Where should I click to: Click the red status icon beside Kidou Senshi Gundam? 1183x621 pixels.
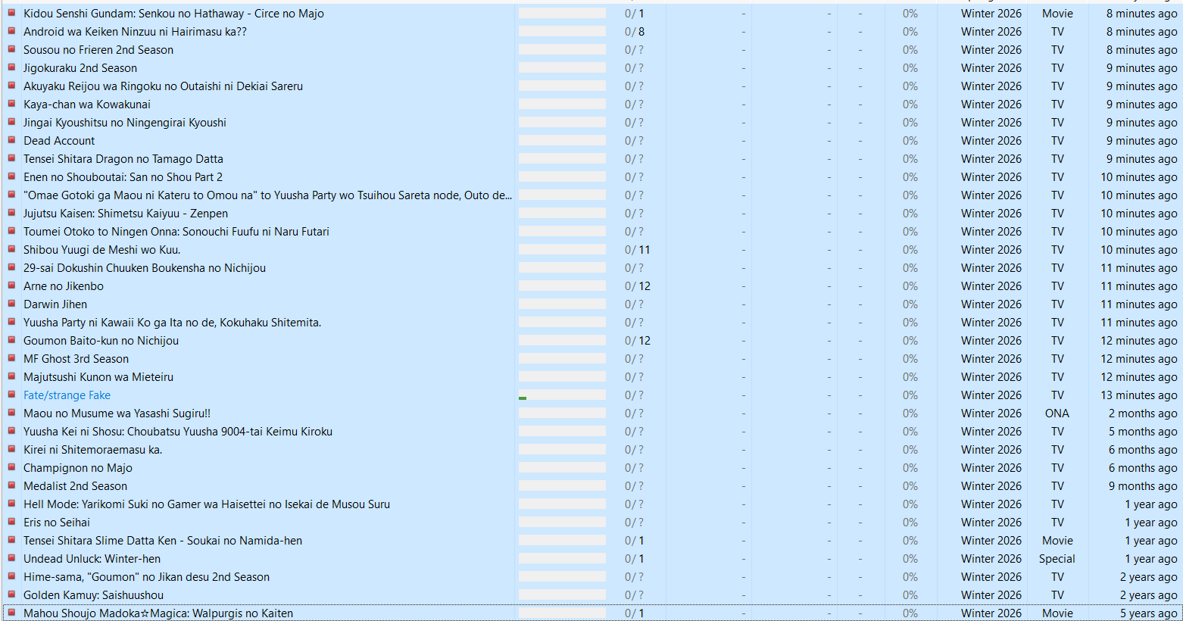tap(11, 13)
